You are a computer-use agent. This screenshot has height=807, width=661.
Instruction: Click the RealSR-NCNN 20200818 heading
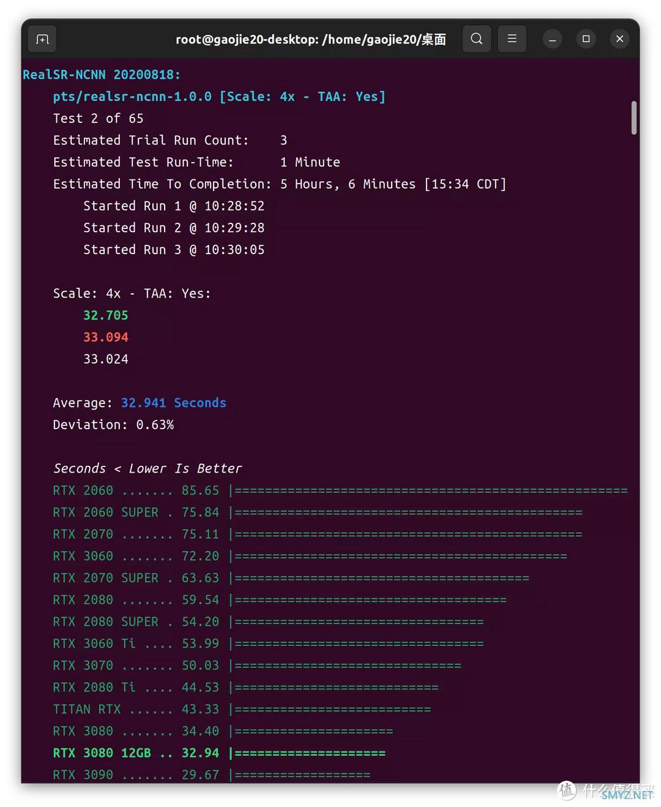(x=102, y=75)
